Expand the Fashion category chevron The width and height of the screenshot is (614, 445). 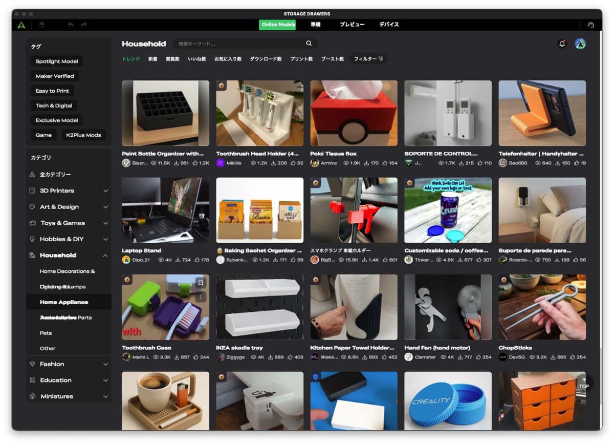[105, 364]
